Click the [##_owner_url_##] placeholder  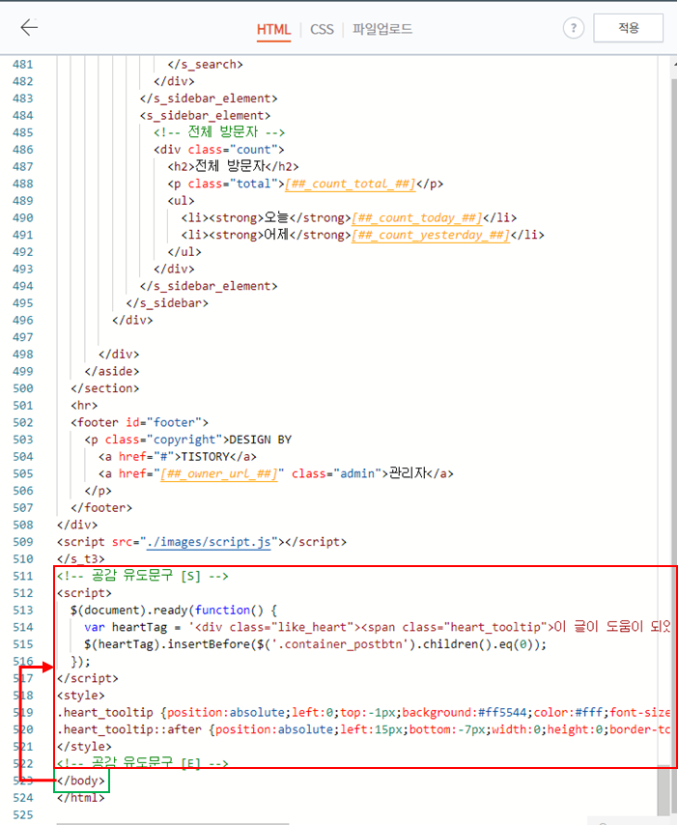(x=219, y=473)
